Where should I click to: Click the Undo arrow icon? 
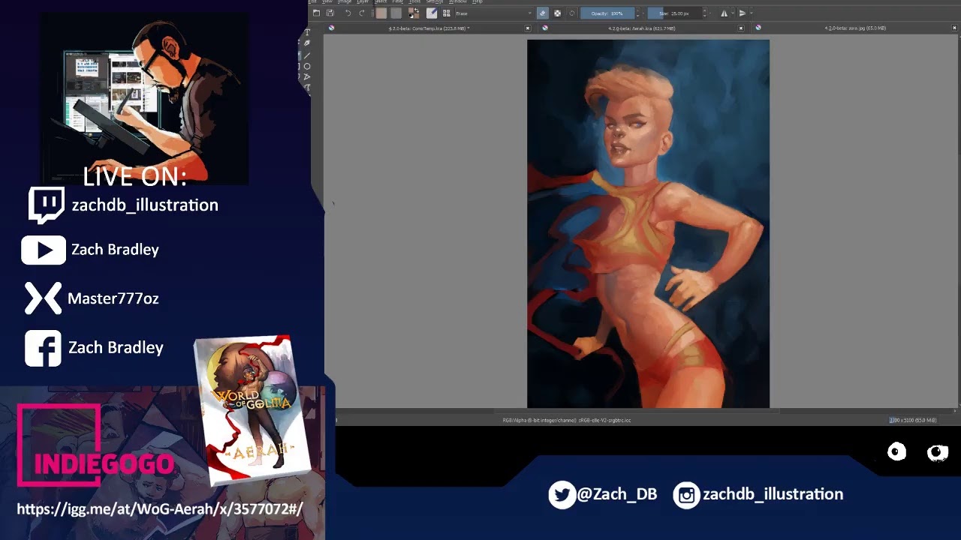click(348, 13)
